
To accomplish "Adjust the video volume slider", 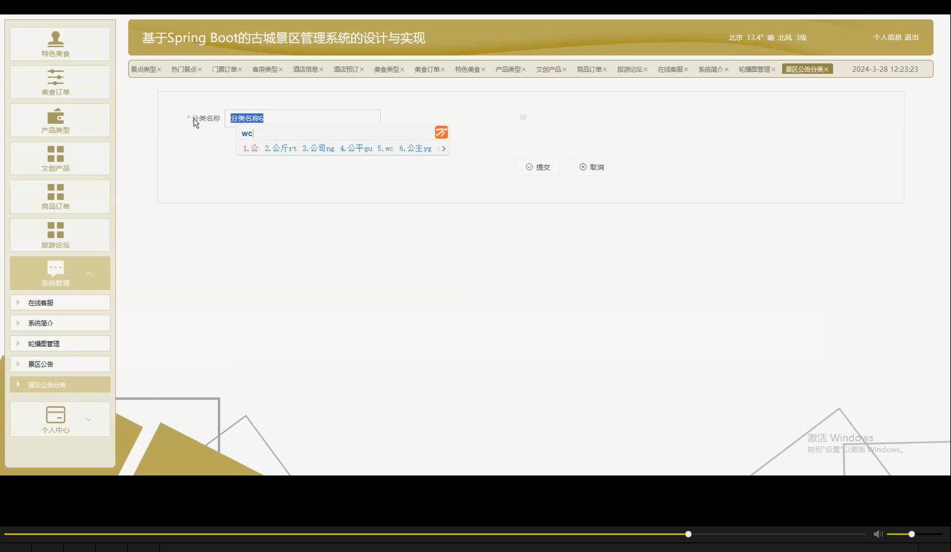I will [914, 534].
